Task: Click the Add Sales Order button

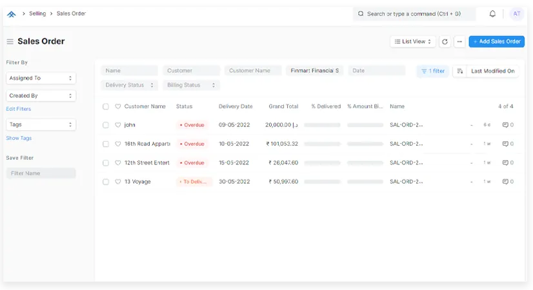Action: coord(496,42)
